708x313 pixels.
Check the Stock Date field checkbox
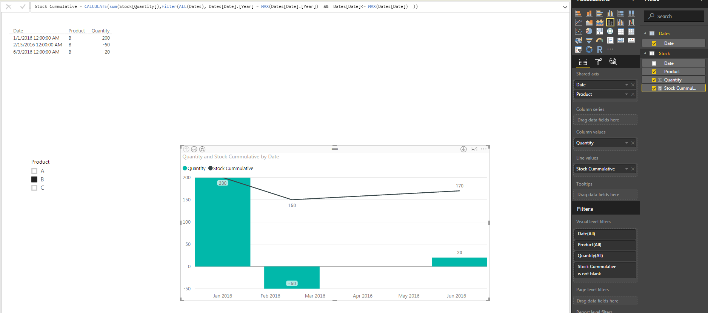coord(654,63)
